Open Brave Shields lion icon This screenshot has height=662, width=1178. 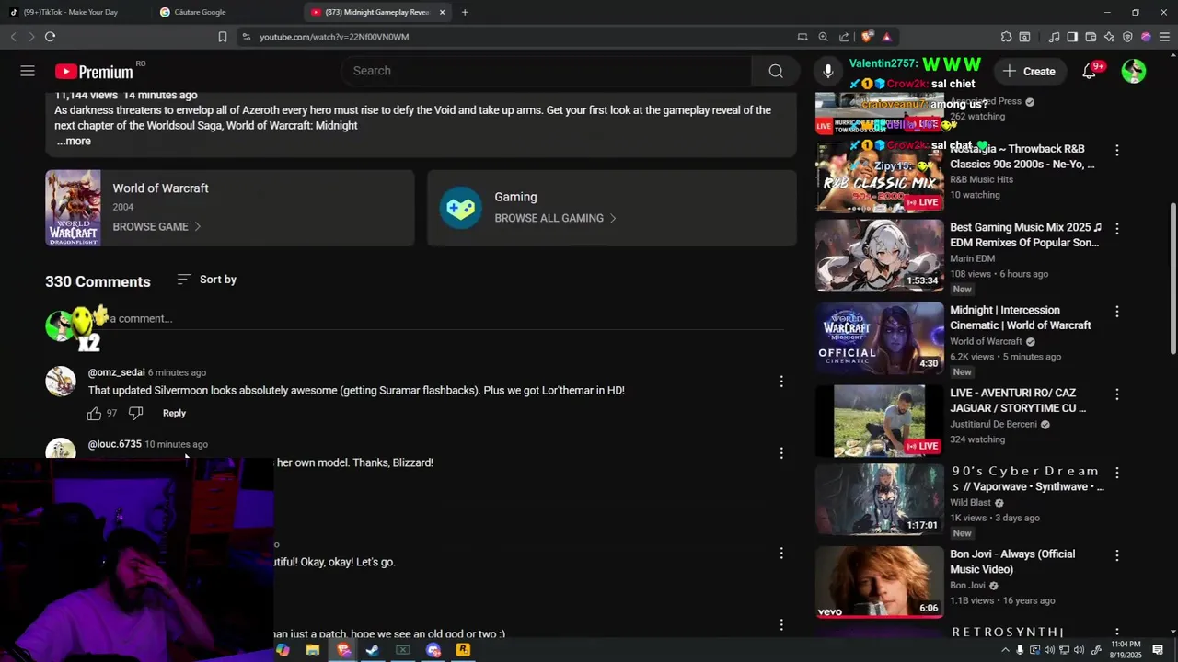click(867, 37)
